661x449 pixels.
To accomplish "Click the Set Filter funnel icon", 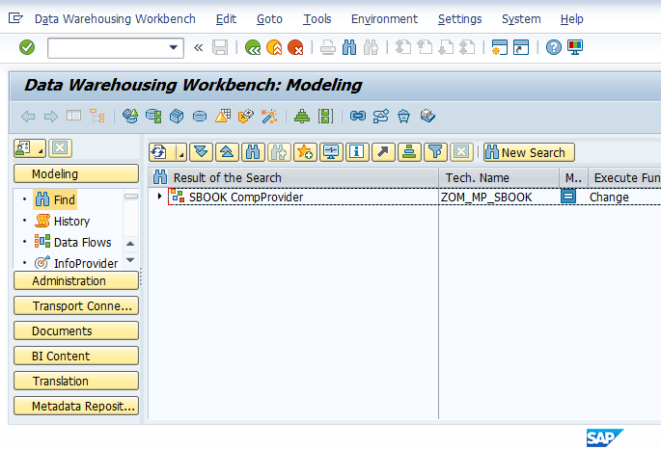I will (x=435, y=152).
